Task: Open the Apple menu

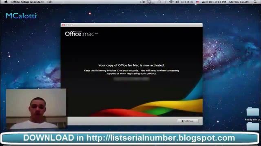Action: coord(6,2)
